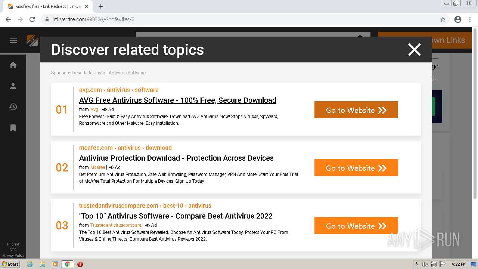This screenshot has height=269, width=478.
Task: Open the network tray icon
Action: click(x=433, y=264)
